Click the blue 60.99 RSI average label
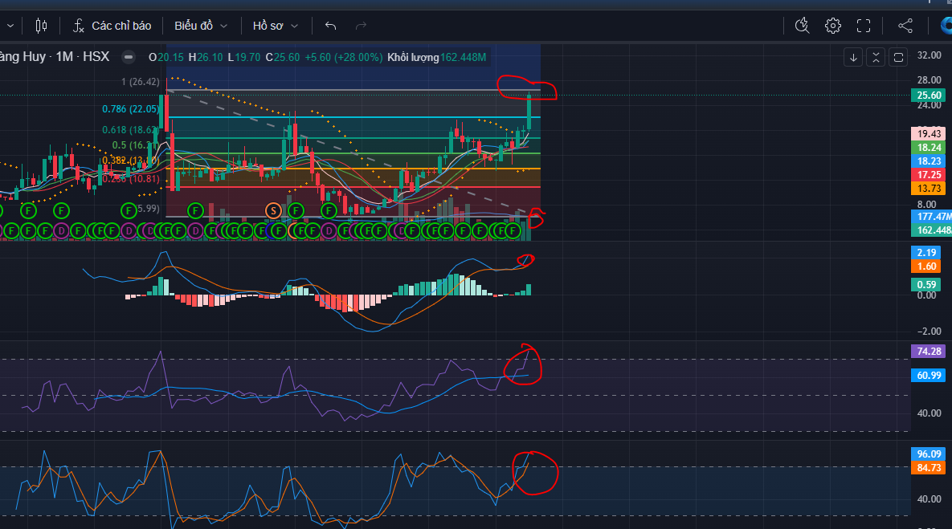952x529 pixels. click(x=929, y=376)
